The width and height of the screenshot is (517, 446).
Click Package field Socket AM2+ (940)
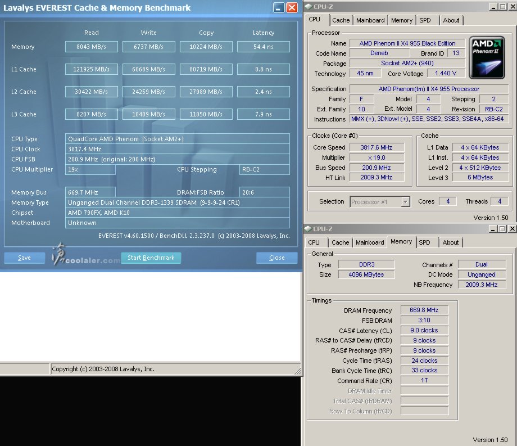(x=407, y=63)
